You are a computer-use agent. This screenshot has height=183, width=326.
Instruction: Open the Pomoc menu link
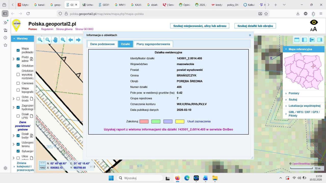point(33,29)
